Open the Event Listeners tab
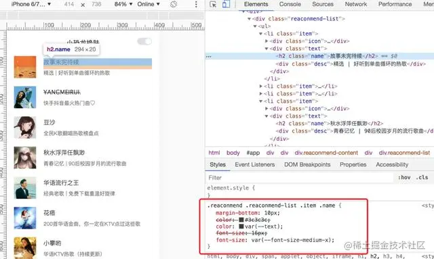434x259 pixels. tap(255, 164)
